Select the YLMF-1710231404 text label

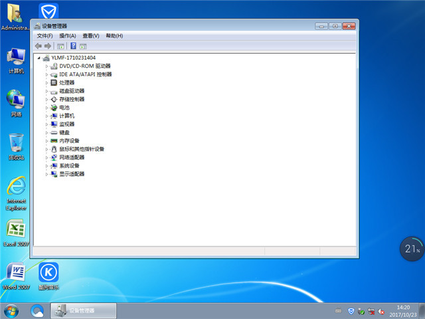click(x=74, y=58)
